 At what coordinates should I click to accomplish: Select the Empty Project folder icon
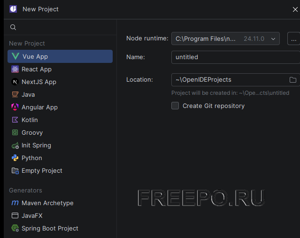[x=15, y=171]
